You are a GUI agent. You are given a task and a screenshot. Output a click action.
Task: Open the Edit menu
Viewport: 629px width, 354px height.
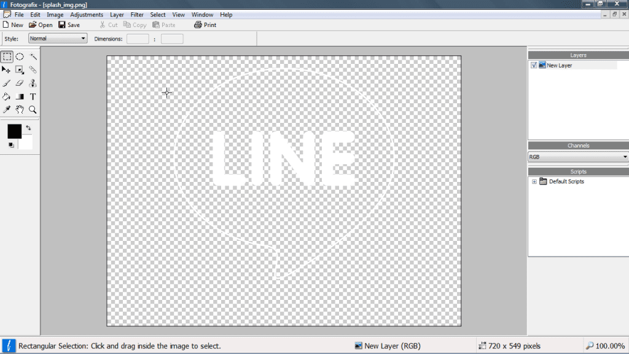coord(35,15)
